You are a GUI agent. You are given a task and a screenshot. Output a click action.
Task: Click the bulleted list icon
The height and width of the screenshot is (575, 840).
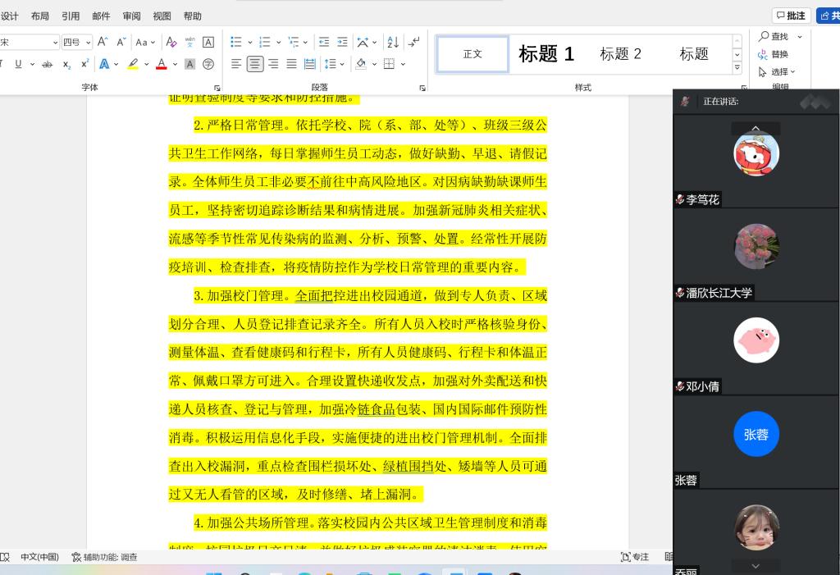click(x=236, y=42)
